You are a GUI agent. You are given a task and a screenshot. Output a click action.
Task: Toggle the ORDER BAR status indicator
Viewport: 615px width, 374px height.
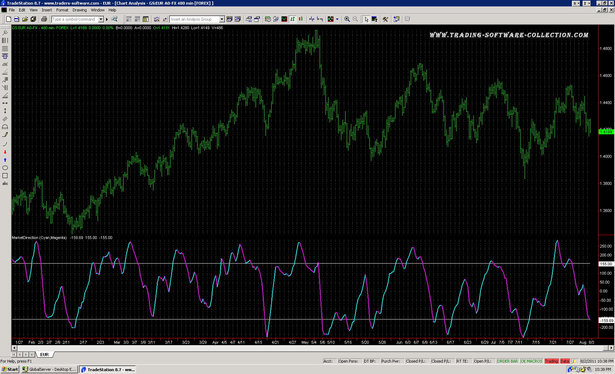(507, 361)
